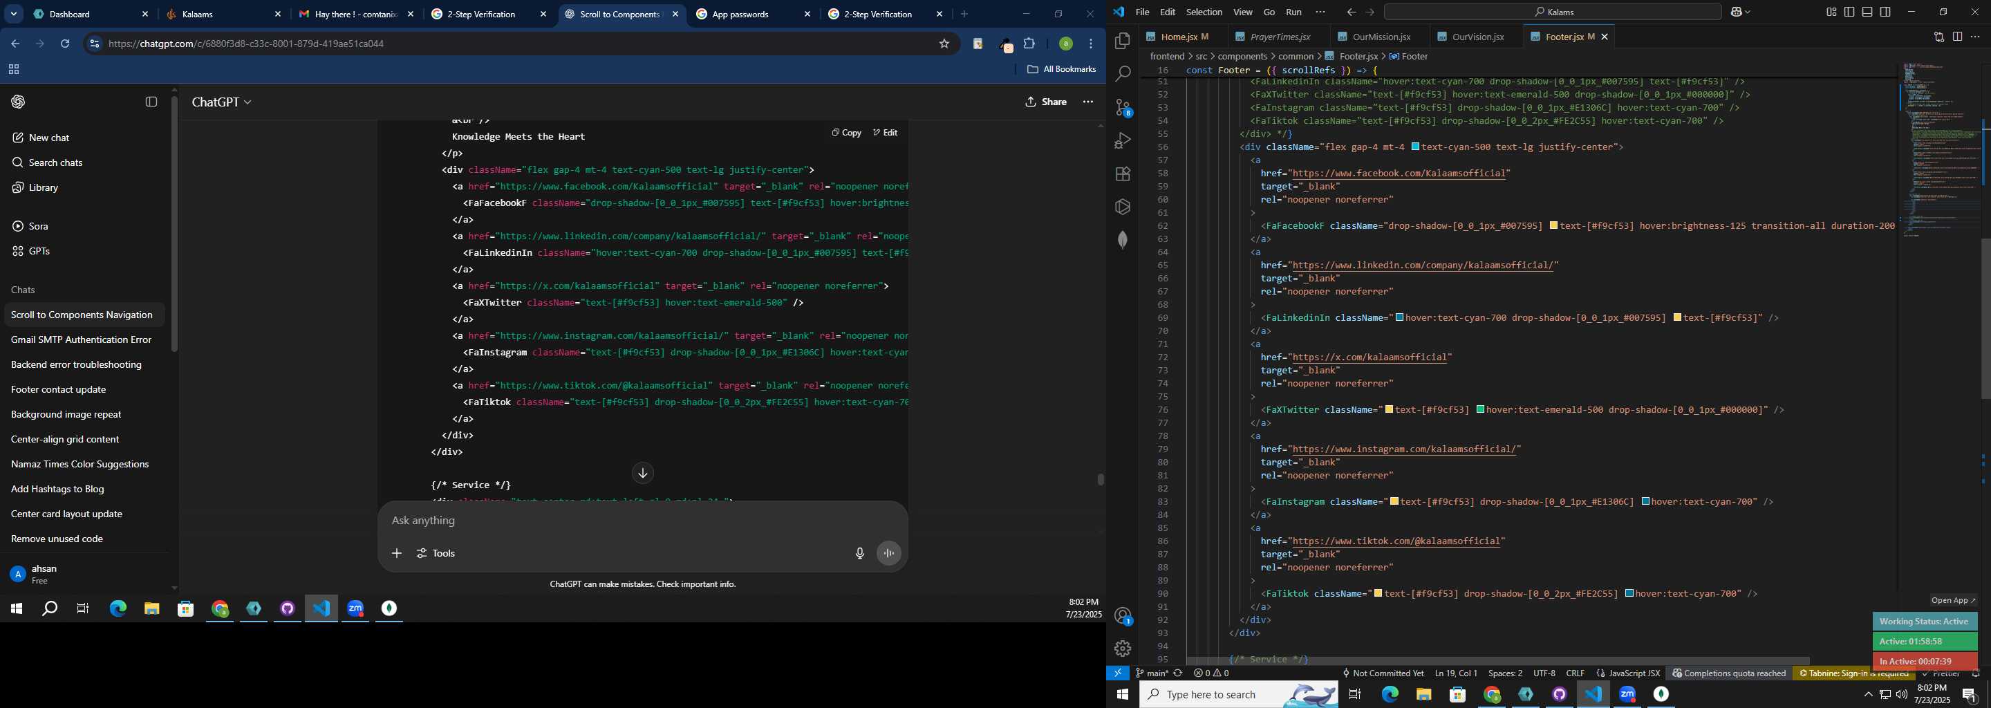Open the common folder breadcrumb
Screen dimensions: 1991x708
coord(1296,57)
